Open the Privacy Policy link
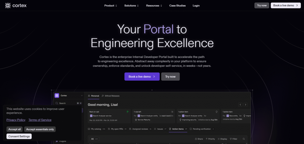The height and width of the screenshot is (144, 304). point(16,120)
